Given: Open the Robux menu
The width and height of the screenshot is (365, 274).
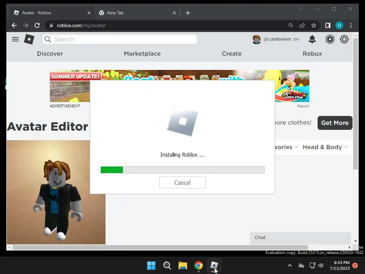Looking at the screenshot, I should [312, 54].
